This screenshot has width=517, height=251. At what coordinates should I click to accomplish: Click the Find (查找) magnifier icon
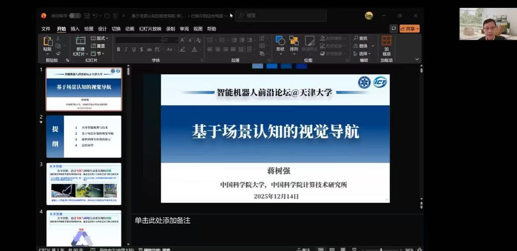pos(356,38)
